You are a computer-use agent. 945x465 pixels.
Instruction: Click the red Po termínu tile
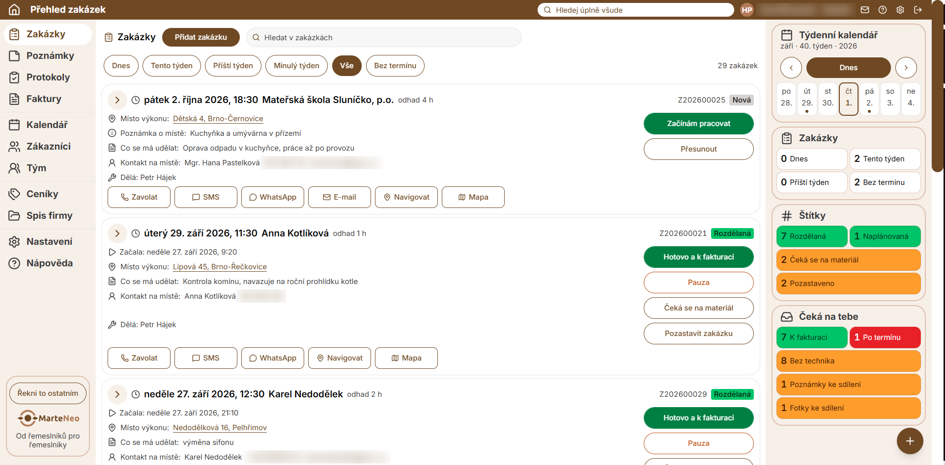pos(885,337)
